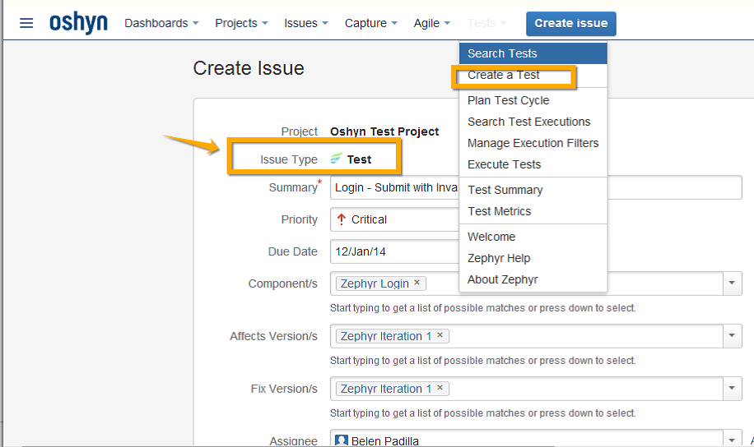
Task: Click the Due Date field
Action: tap(394, 251)
